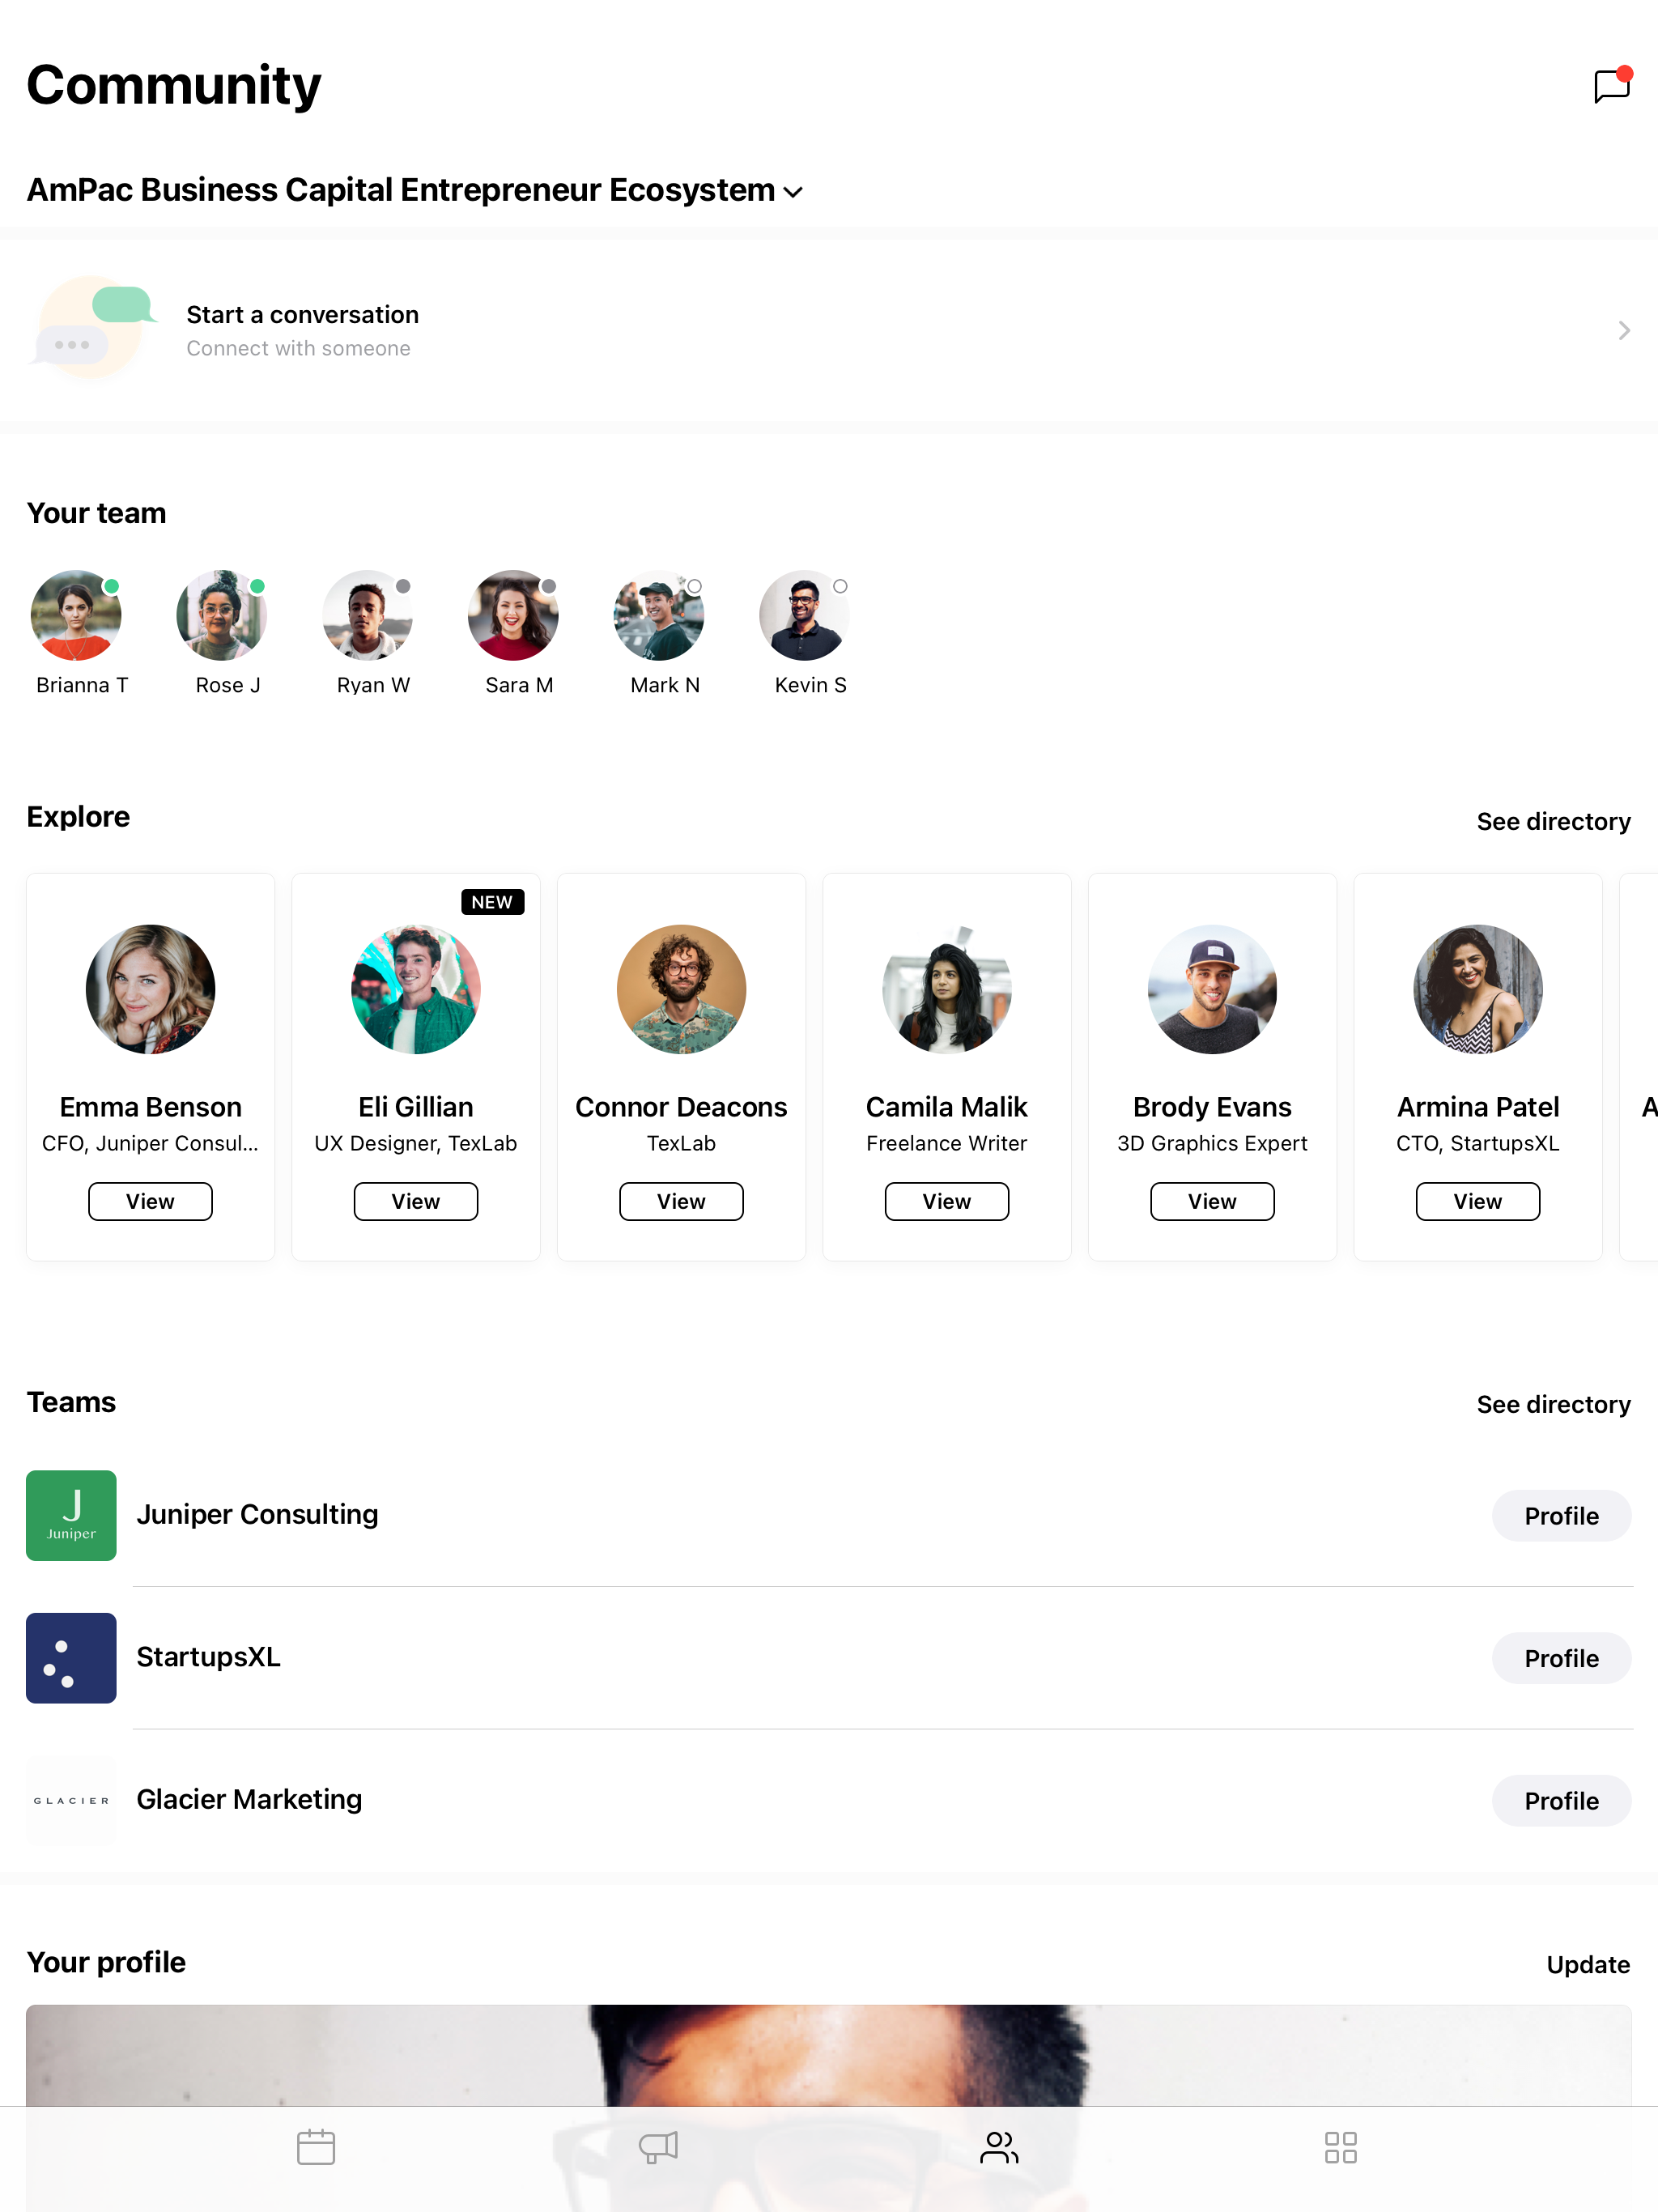The image size is (1658, 2212).
Task: View Emma Benson's profile
Action: tap(150, 1200)
